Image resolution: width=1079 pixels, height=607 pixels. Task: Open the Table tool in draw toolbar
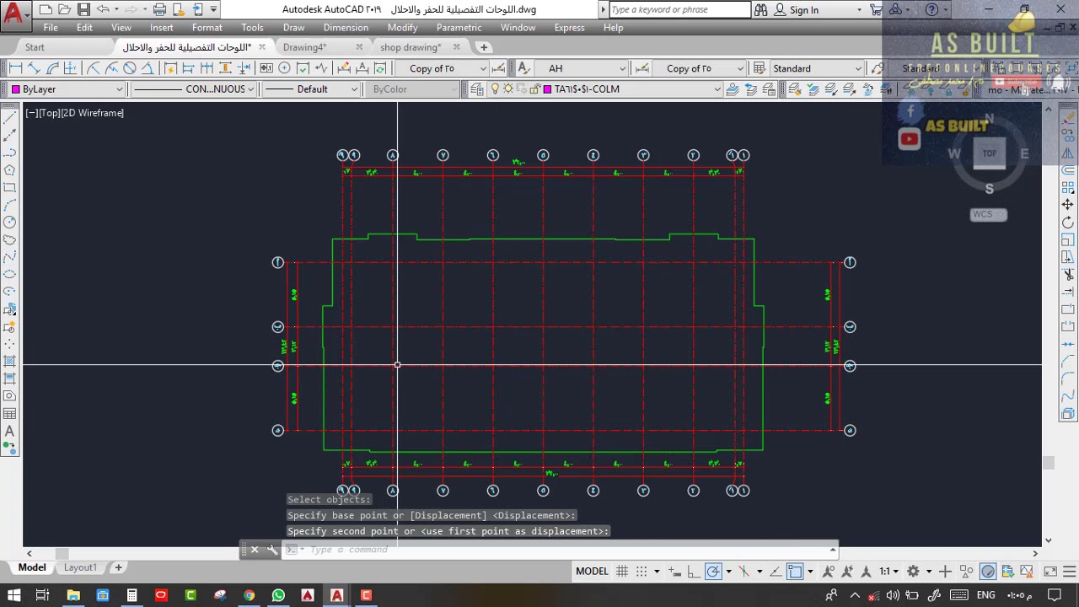tap(10, 413)
